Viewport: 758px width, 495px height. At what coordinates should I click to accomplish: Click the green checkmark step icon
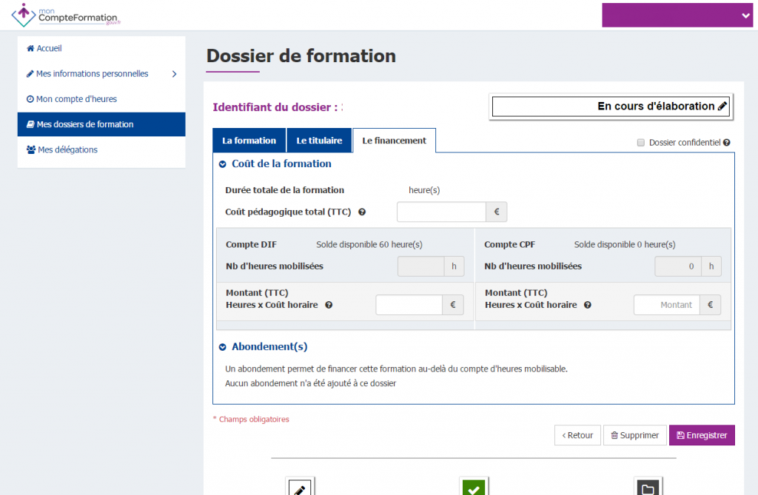click(x=474, y=487)
